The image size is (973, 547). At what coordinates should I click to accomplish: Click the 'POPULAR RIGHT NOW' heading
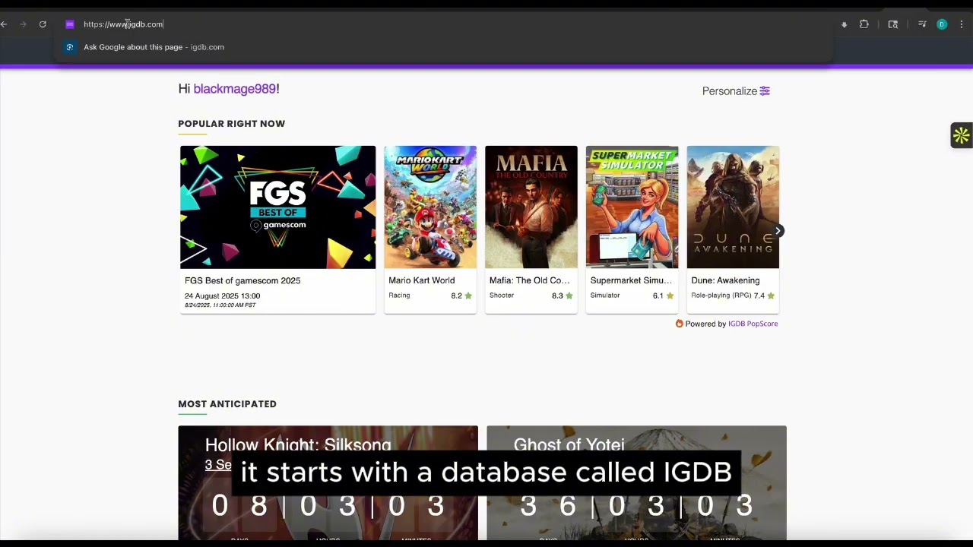(x=232, y=124)
